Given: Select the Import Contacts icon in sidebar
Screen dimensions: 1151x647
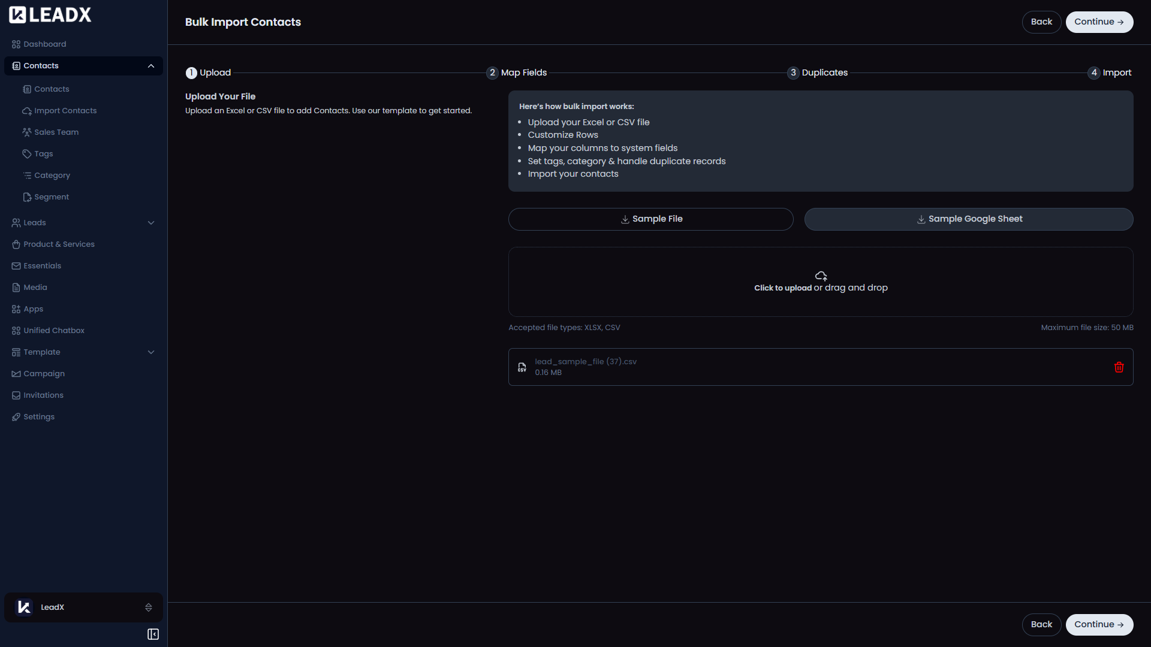Looking at the screenshot, I should [x=27, y=110].
